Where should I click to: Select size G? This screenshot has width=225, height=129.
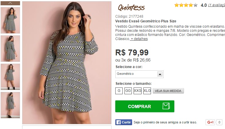coord(119,91)
